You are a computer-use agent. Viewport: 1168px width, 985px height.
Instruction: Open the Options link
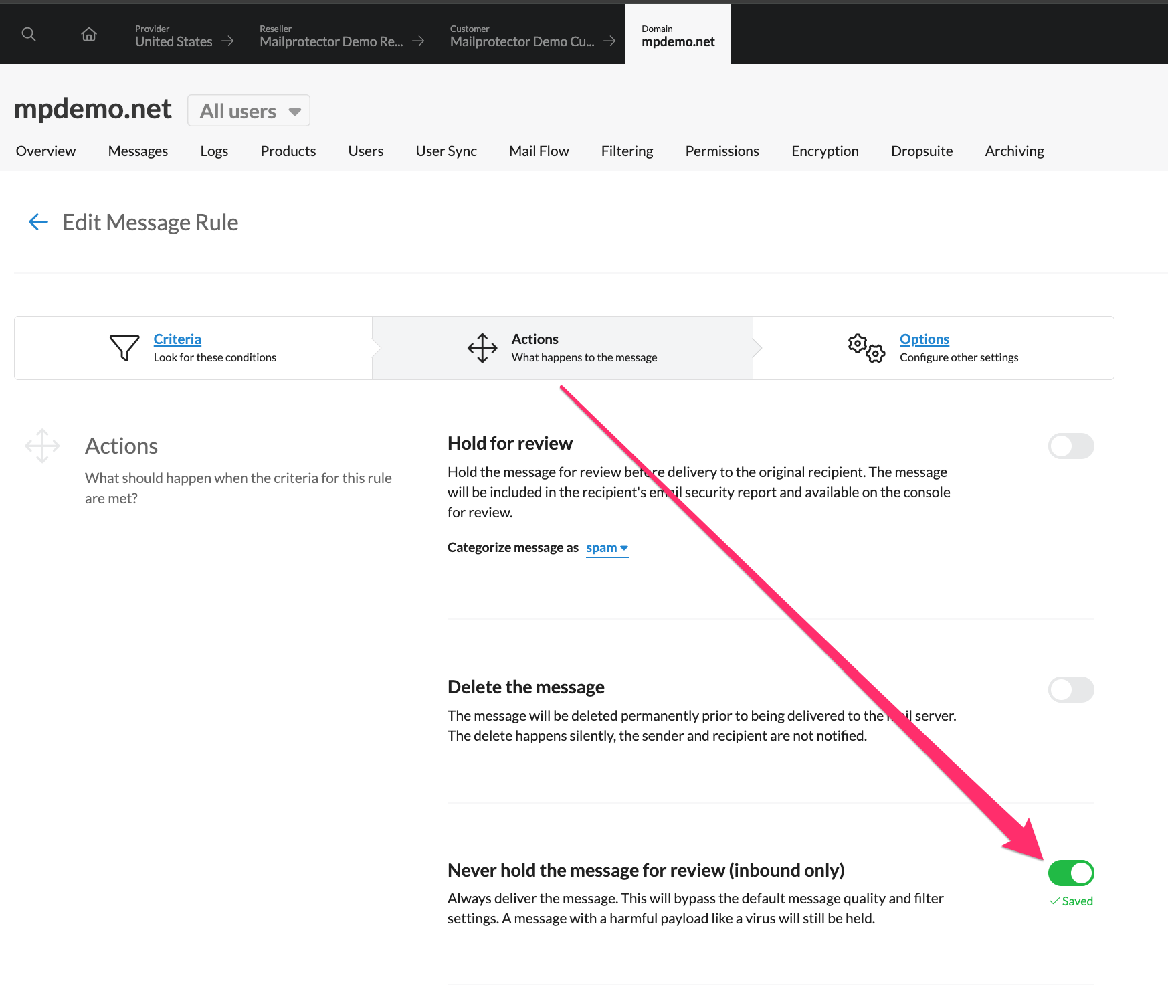(924, 339)
